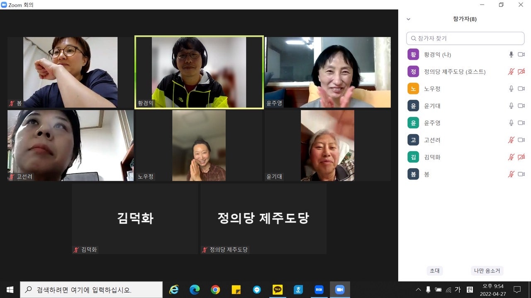Click the muted mic icon for 정의당 제주도당 host

click(x=511, y=72)
